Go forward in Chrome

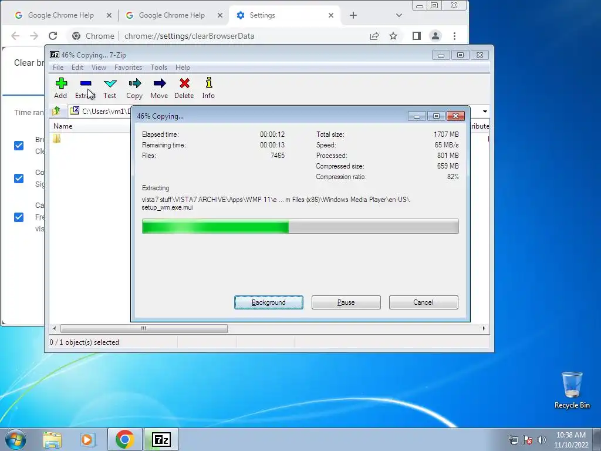click(x=34, y=36)
